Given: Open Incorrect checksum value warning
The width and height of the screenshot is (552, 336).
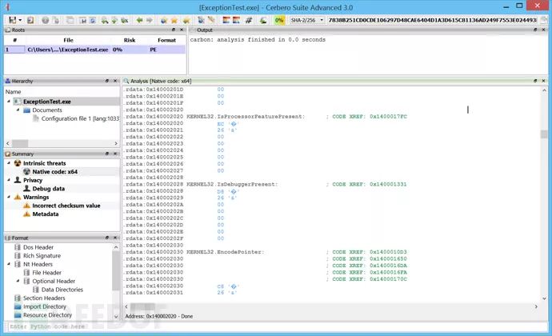Looking at the screenshot, I should [x=66, y=206].
